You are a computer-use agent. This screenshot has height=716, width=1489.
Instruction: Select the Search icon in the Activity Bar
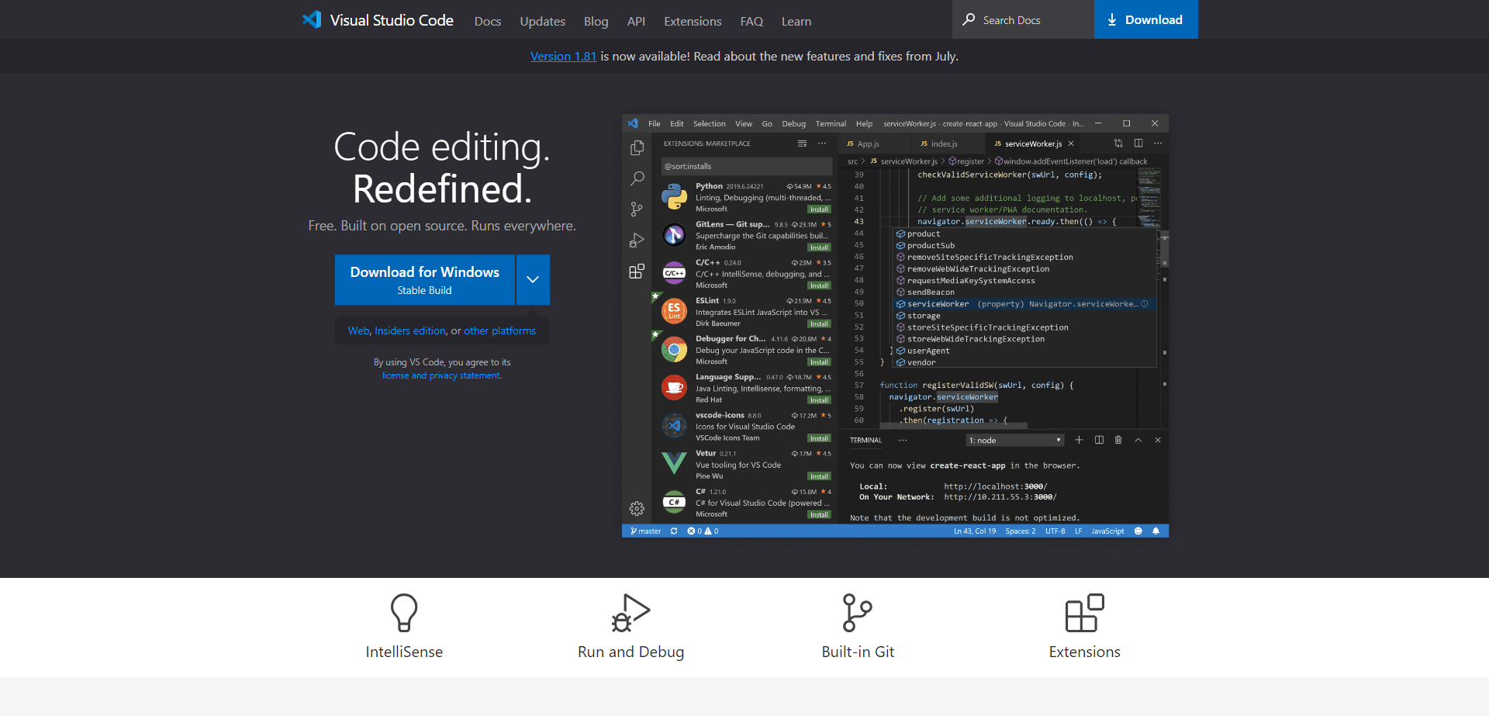(637, 178)
